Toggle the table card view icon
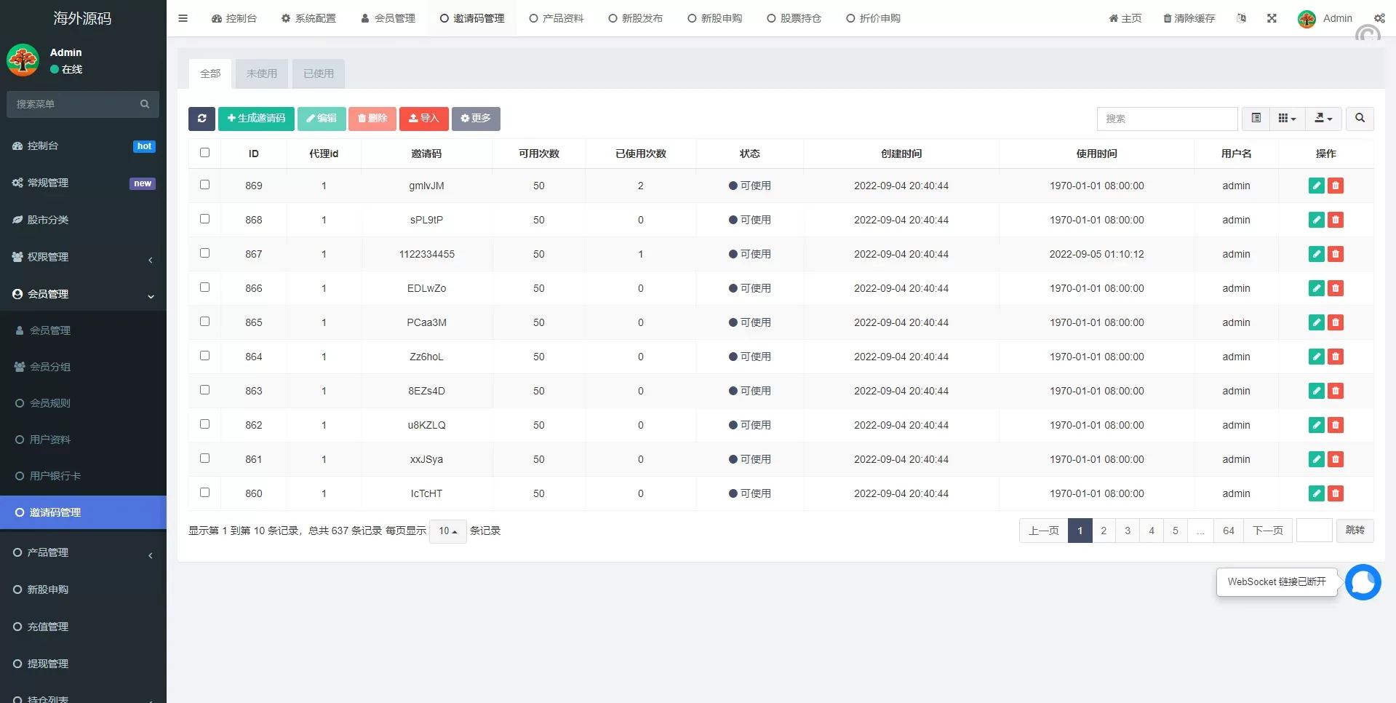Screen dimensions: 1396x703 pyautogui.click(x=1256, y=119)
